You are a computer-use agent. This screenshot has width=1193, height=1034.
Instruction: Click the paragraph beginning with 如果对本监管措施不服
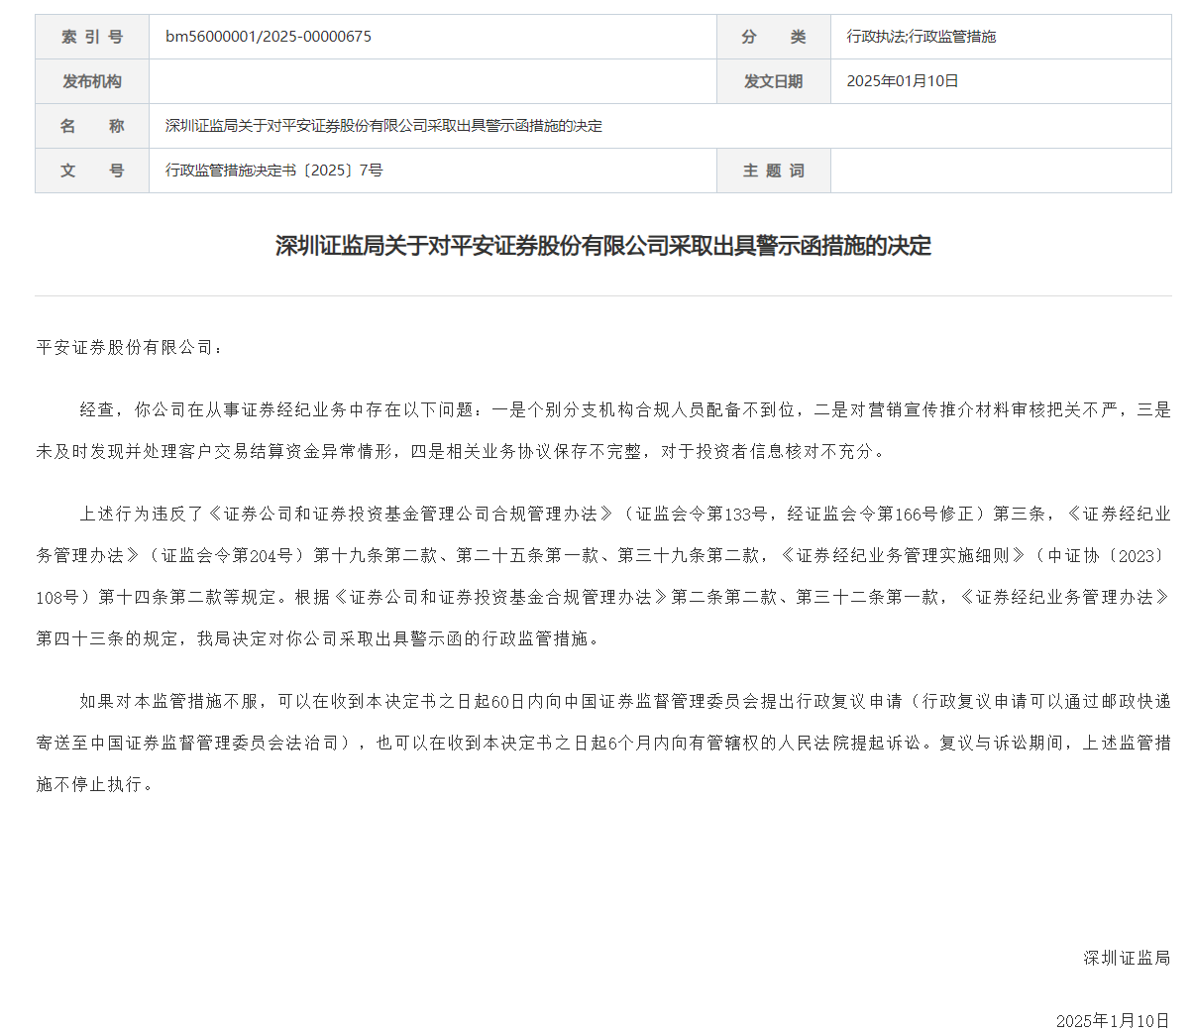602,743
